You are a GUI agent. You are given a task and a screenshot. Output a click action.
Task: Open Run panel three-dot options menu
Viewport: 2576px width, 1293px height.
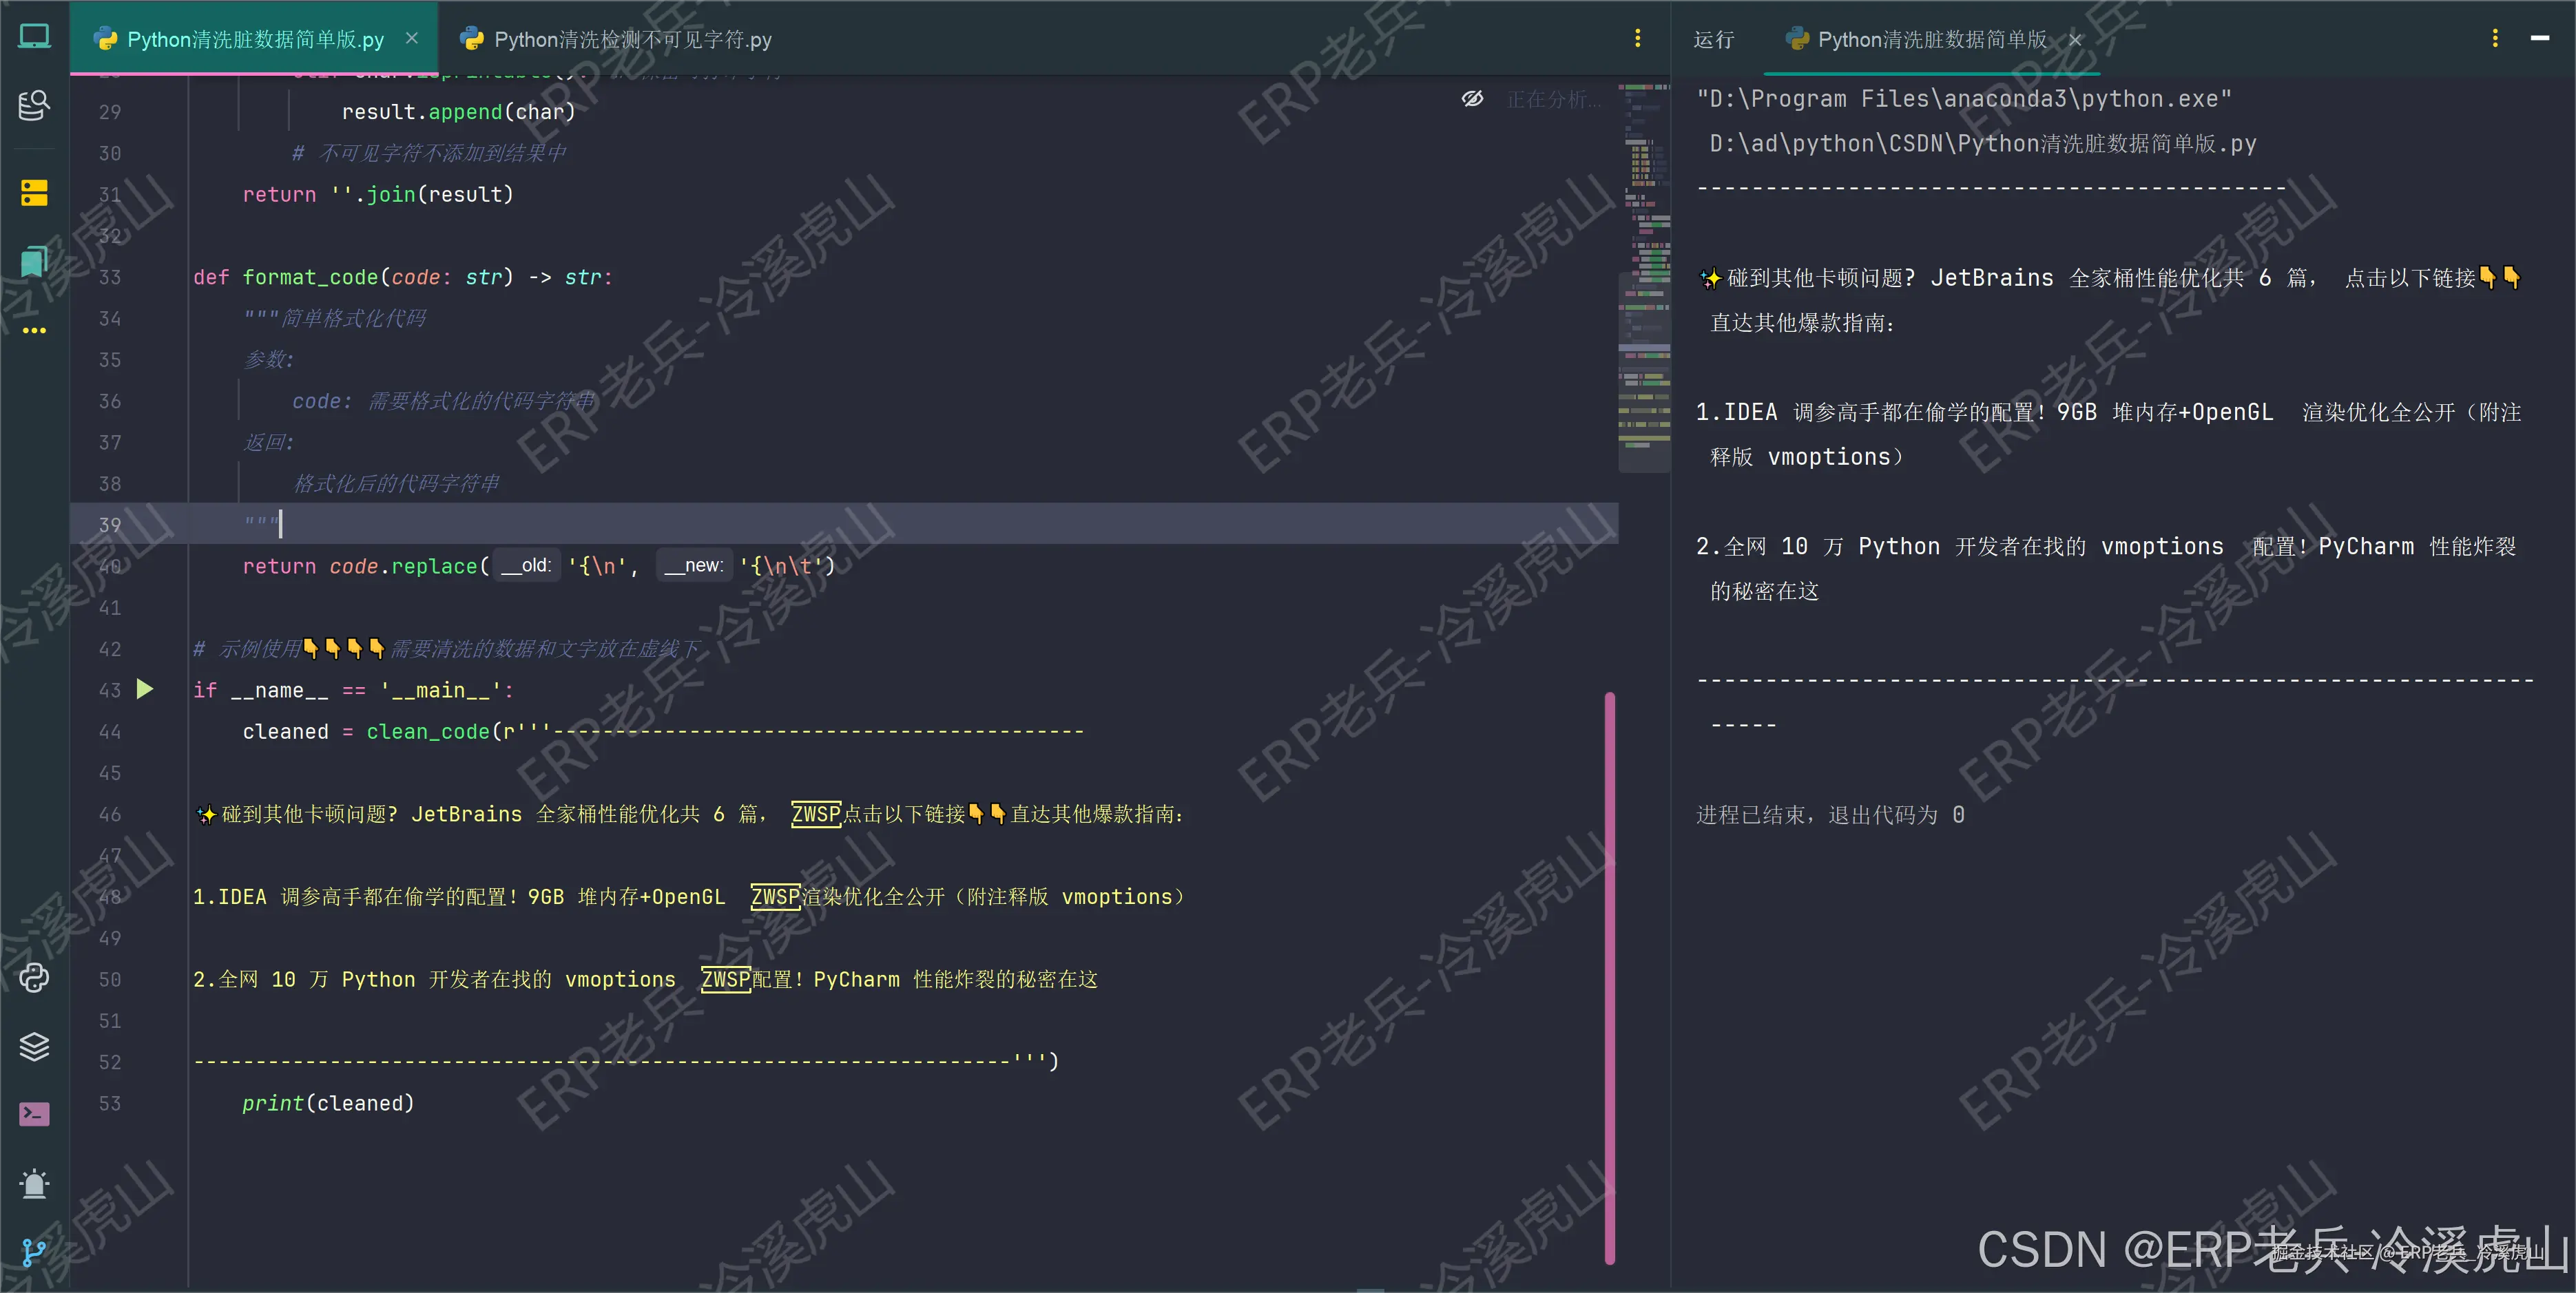2495,39
